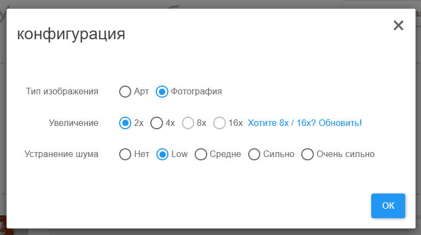Close the конфигурация dialog with the X
The height and width of the screenshot is (235, 421).
399,26
